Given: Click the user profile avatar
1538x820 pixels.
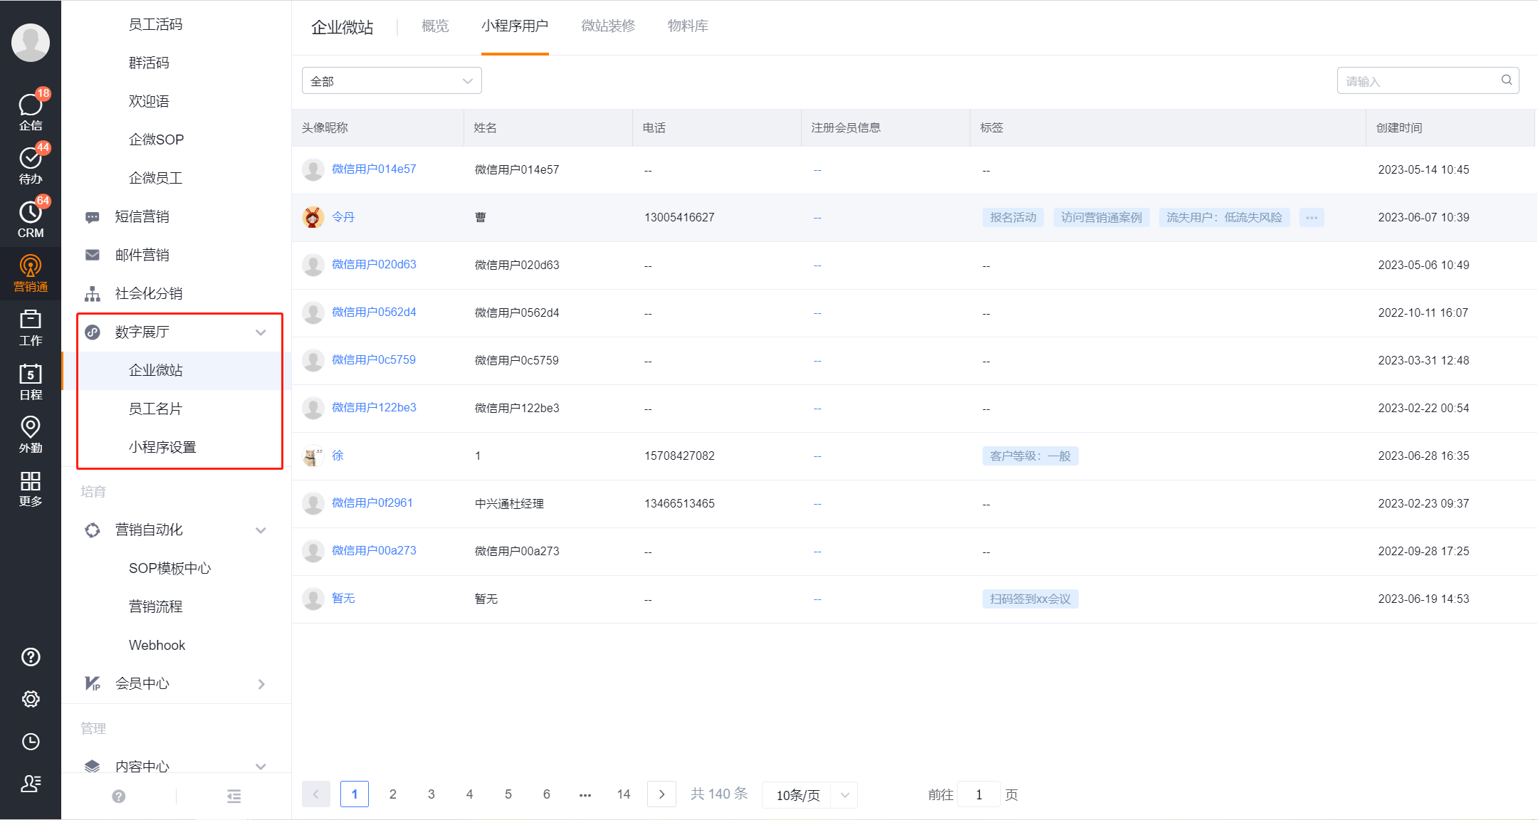Looking at the screenshot, I should pyautogui.click(x=31, y=43).
